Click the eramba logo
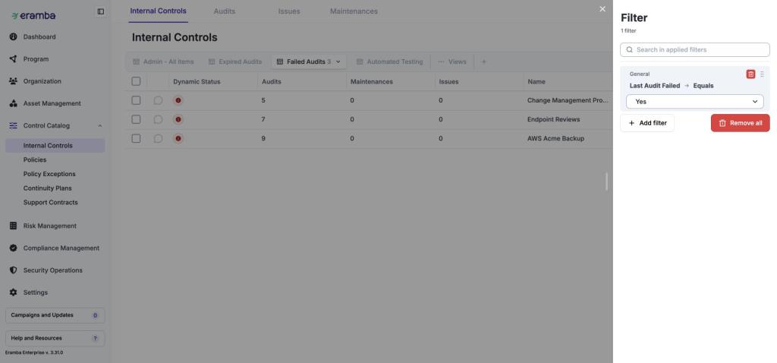Image resolution: width=777 pixels, height=363 pixels. pyautogui.click(x=33, y=16)
